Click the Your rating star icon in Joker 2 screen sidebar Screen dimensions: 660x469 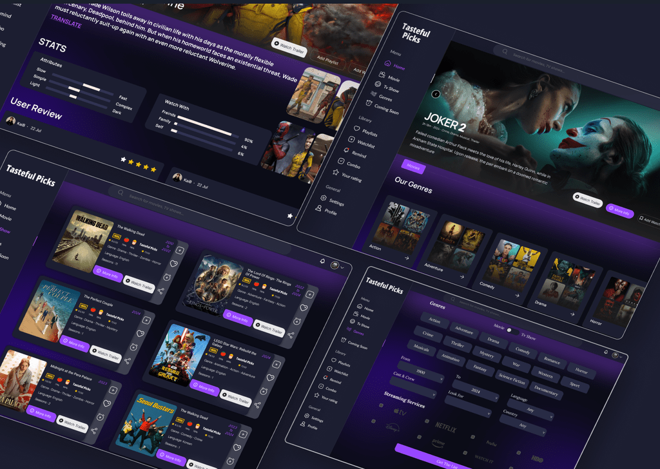(x=336, y=171)
